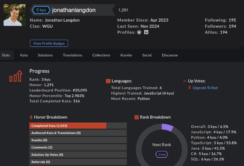
Task: Click the Progress section Rank: 3 kyu
Action: [x=40, y=79]
